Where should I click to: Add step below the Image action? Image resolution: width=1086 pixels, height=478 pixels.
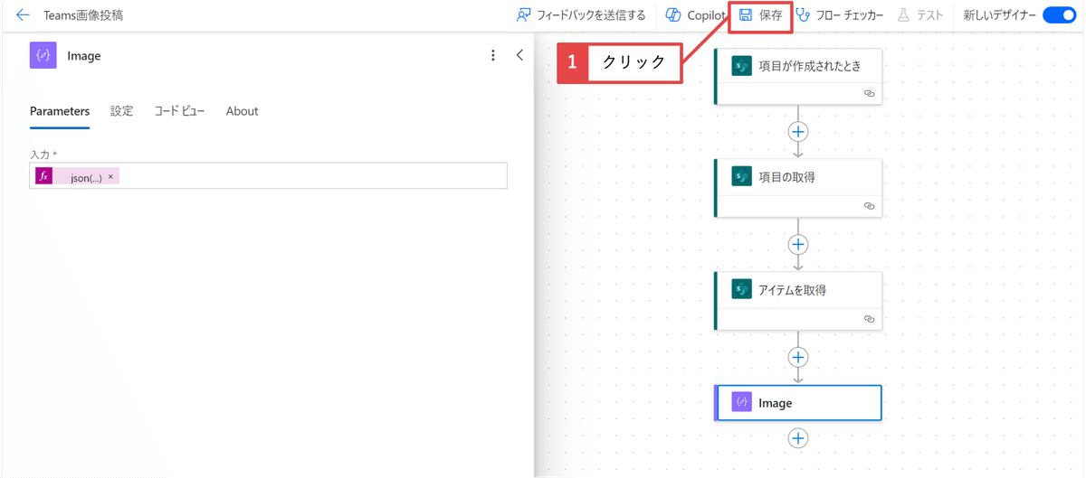coord(798,438)
